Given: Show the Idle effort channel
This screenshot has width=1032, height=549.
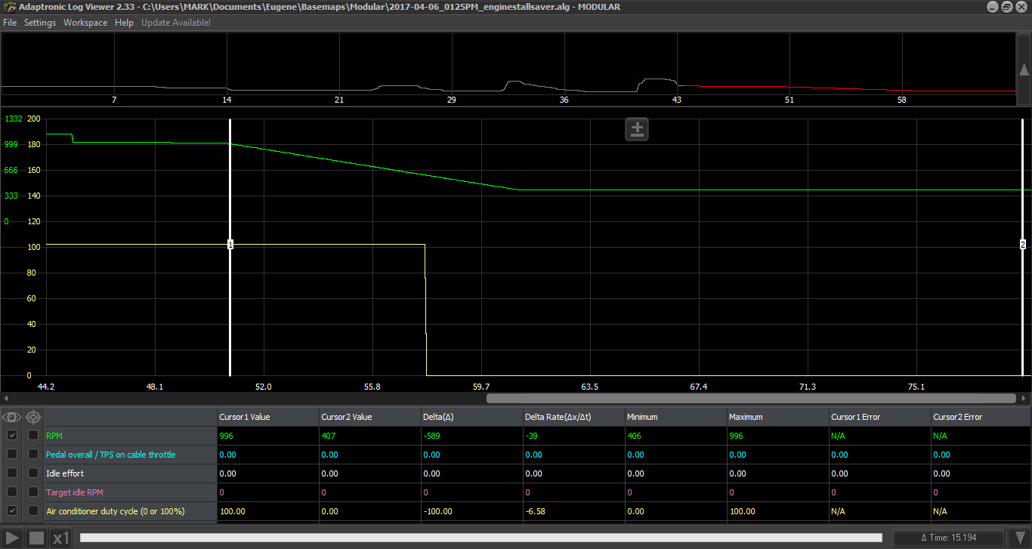Looking at the screenshot, I should click(12, 473).
